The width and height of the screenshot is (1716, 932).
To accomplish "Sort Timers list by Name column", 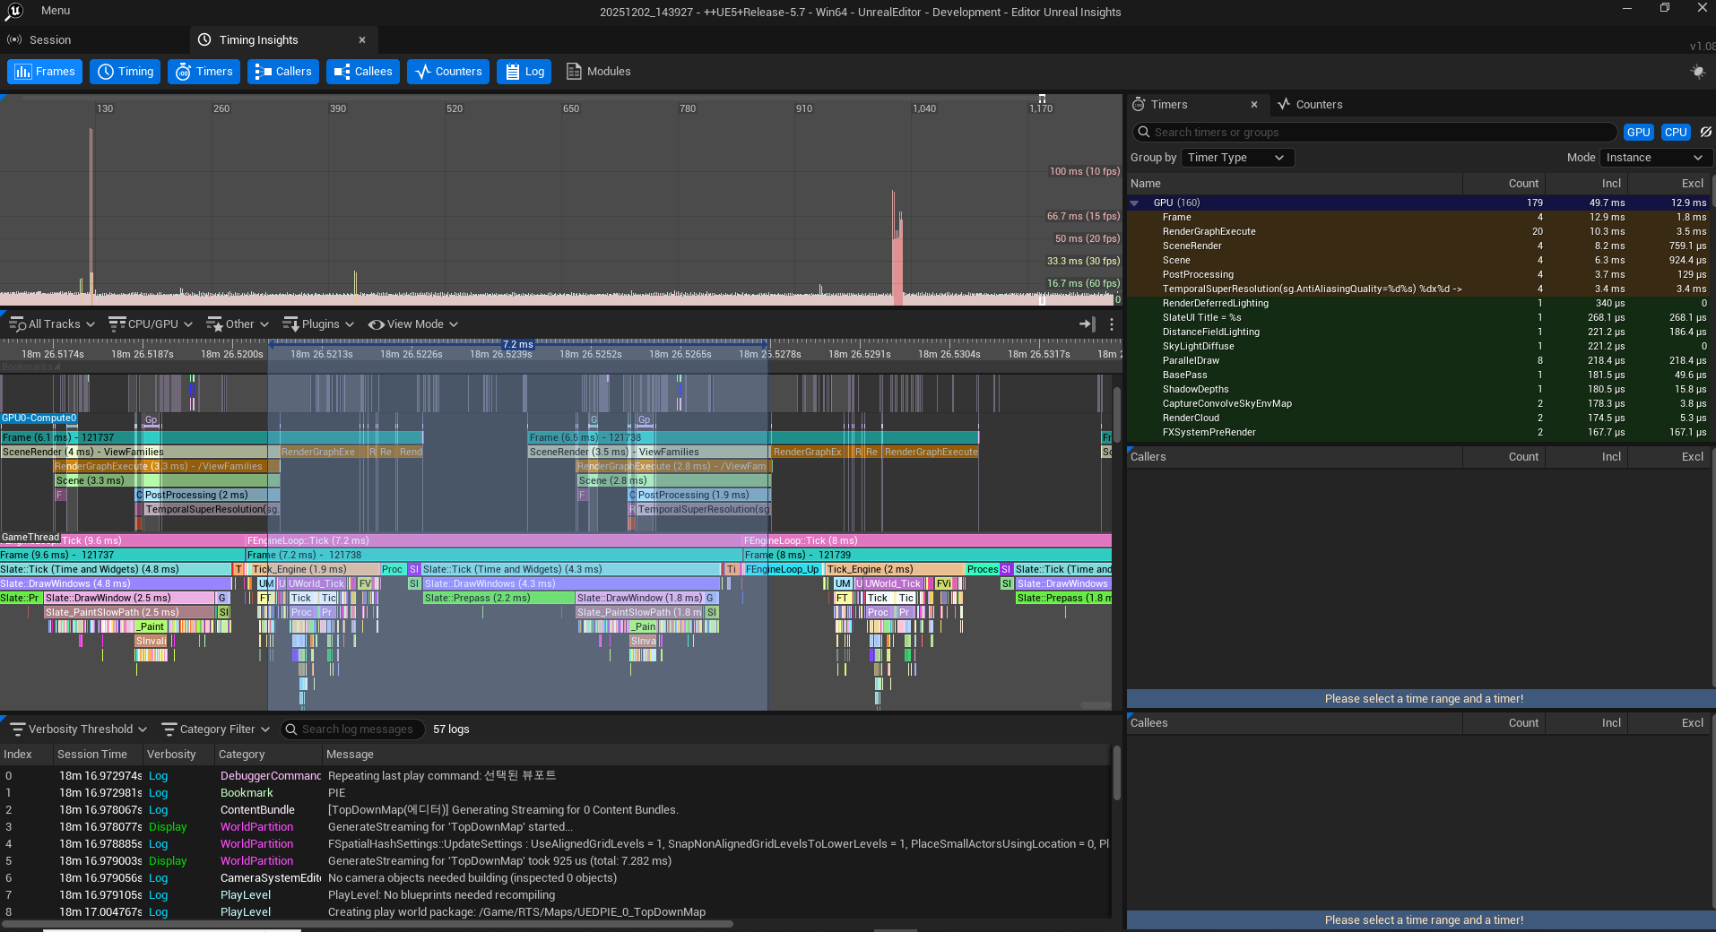I will (x=1295, y=184).
